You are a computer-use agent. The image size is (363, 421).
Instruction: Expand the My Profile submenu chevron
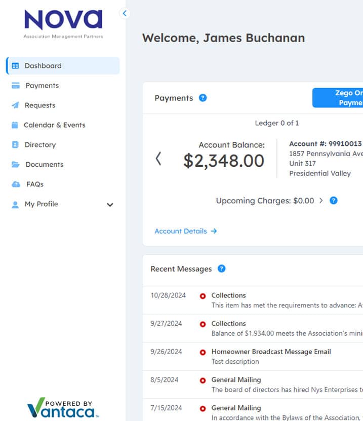coord(110,205)
